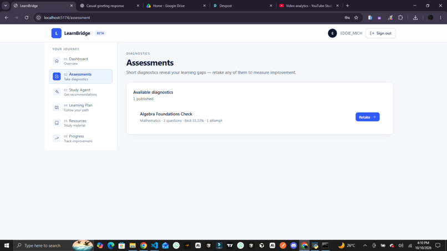Screen dimensions: 447x251
Task: Retake the Algebra Foundations Check
Action: (x=368, y=117)
